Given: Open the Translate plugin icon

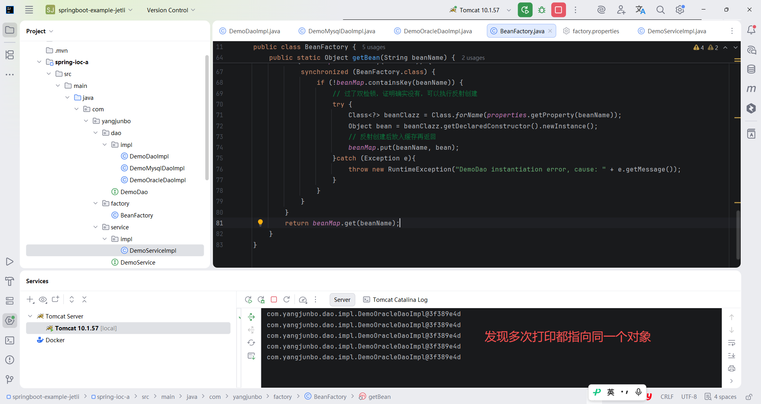Looking at the screenshot, I should tap(641, 10).
